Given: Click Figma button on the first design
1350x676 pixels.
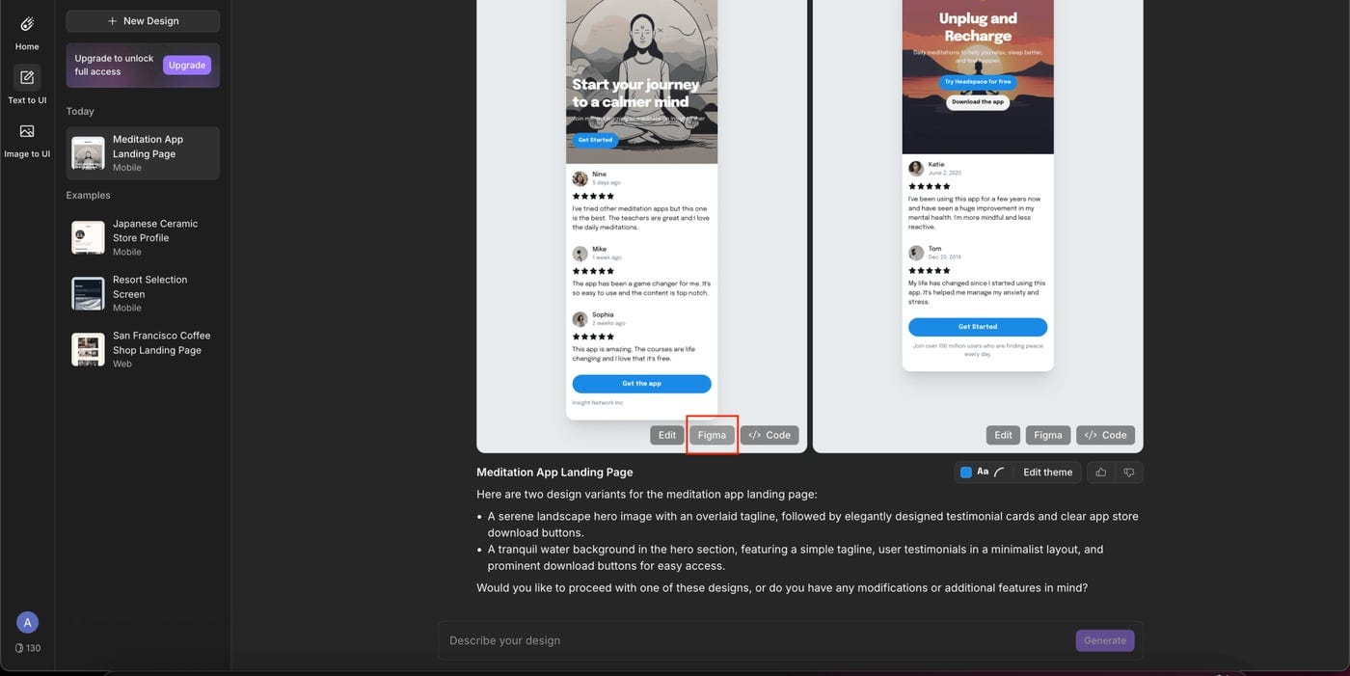Looking at the screenshot, I should pyautogui.click(x=712, y=435).
